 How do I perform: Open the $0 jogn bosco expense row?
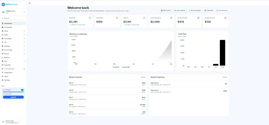point(189,84)
